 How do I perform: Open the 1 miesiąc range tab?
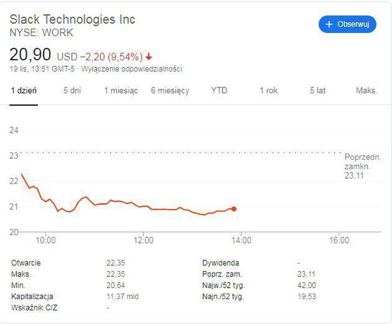click(121, 90)
